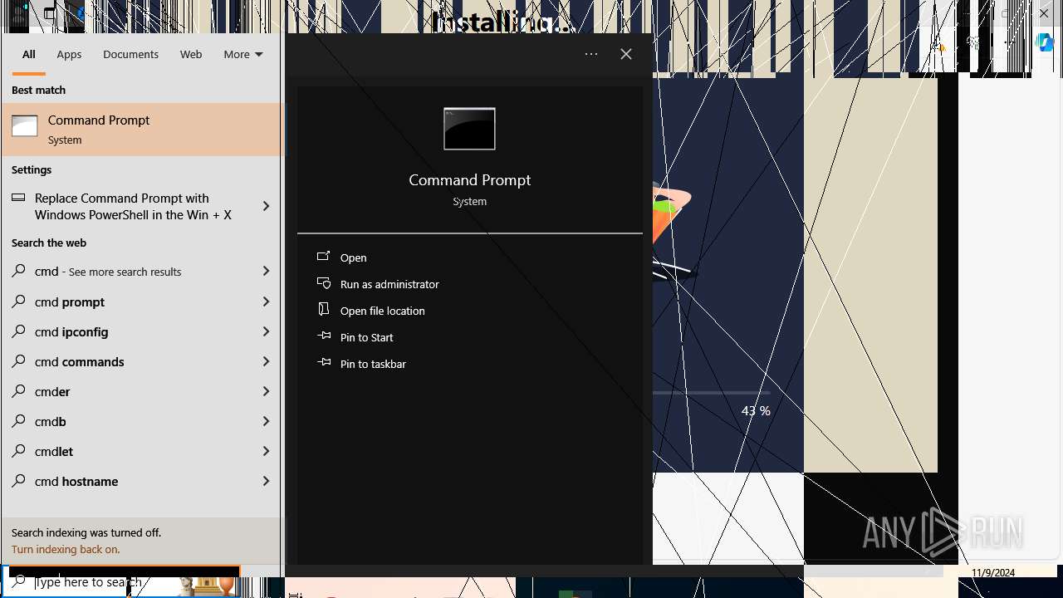Click the search magnifier icon for 'cmder'
Image resolution: width=1063 pixels, height=598 pixels.
coord(18,391)
